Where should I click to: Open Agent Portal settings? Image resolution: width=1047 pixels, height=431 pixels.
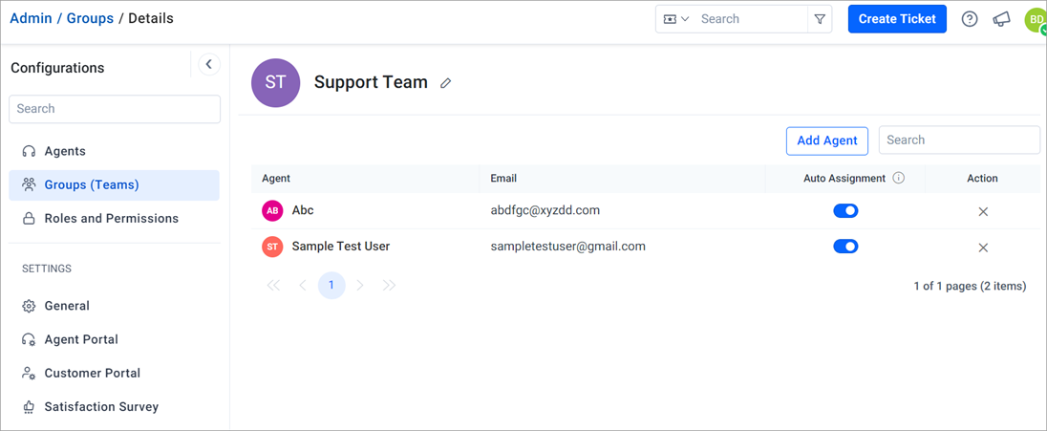pos(115,339)
